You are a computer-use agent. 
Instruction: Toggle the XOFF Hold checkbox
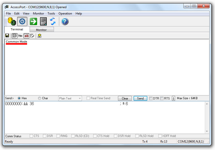[x=160, y=136]
